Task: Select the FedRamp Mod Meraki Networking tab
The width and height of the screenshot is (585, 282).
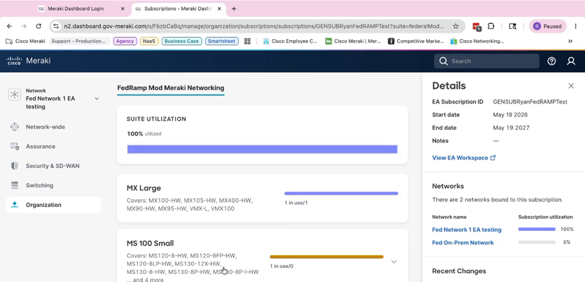Action: coord(171,88)
